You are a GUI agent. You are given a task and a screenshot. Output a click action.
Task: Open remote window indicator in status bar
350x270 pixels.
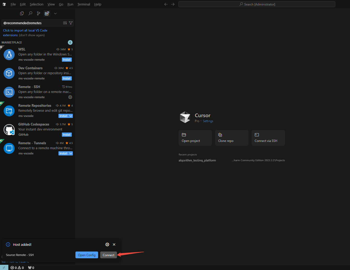tap(4, 268)
